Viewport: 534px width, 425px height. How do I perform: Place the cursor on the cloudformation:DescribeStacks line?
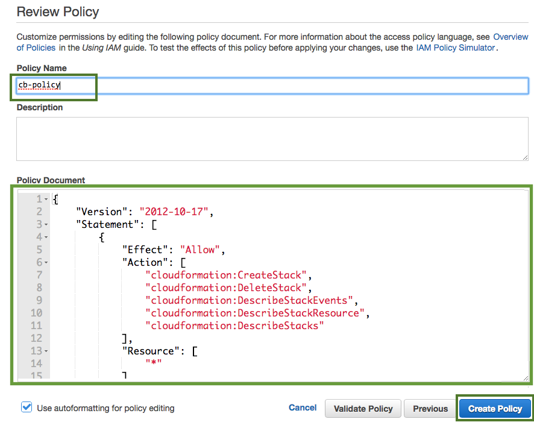234,326
